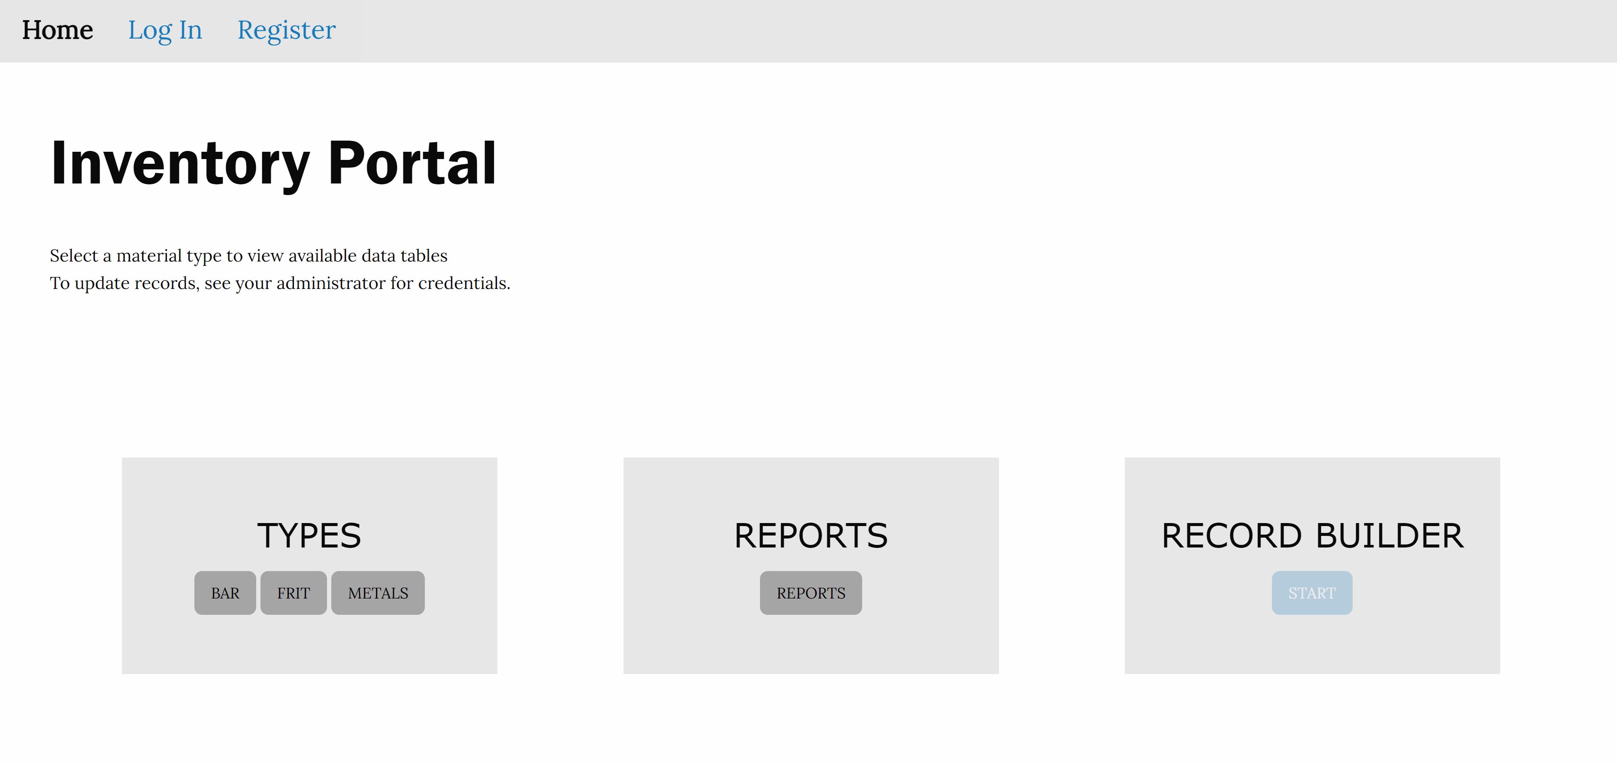Open the Register link
Viewport: 1617px width, 764px height.
pyautogui.click(x=286, y=30)
